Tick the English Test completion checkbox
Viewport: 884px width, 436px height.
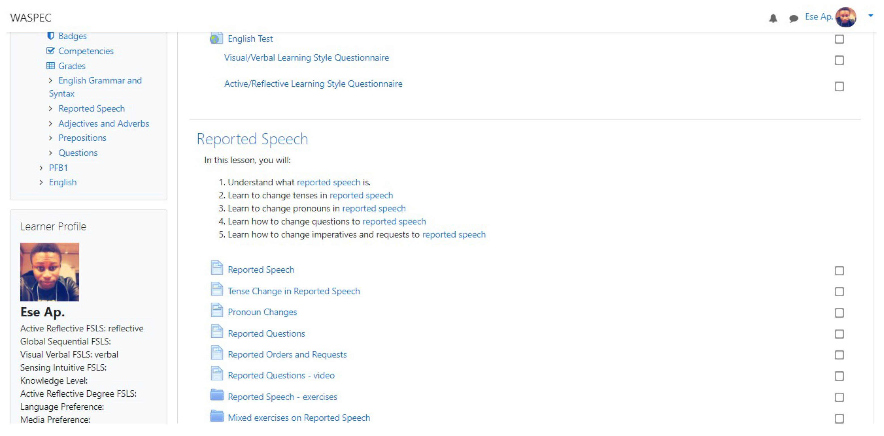pyautogui.click(x=839, y=39)
